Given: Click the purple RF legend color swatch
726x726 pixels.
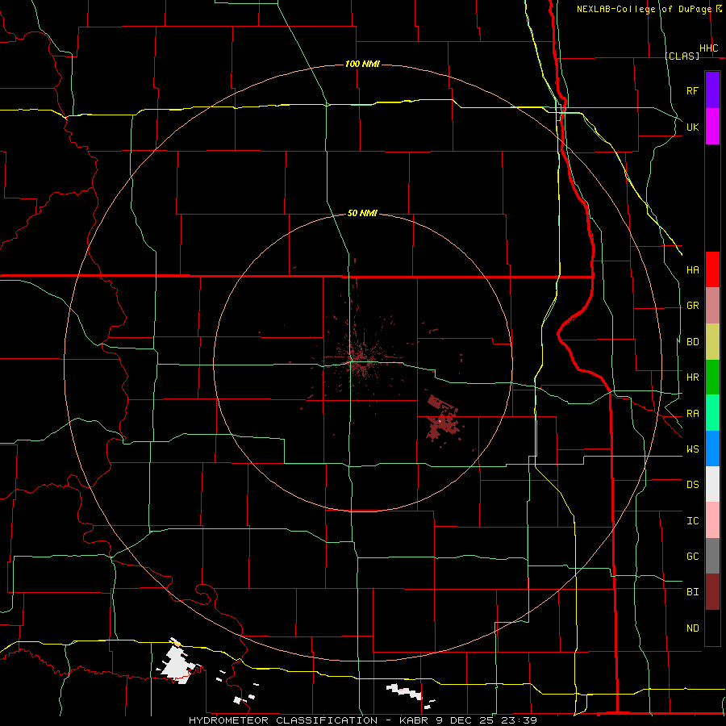Looking at the screenshot, I should (712, 90).
